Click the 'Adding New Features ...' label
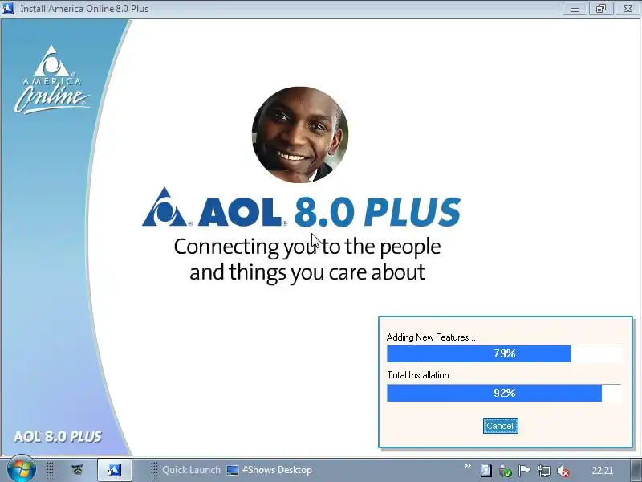The width and height of the screenshot is (642, 482). coord(432,337)
